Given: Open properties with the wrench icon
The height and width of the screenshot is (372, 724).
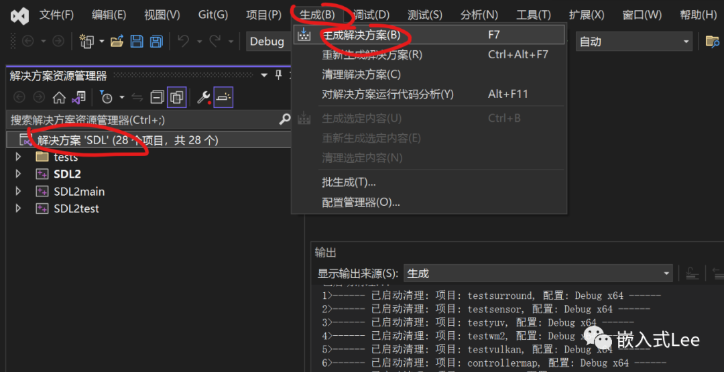Looking at the screenshot, I should coord(204,97).
